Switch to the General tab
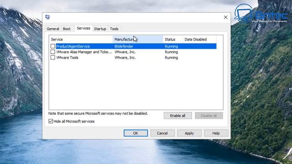The height and width of the screenshot is (164, 292). [53, 29]
